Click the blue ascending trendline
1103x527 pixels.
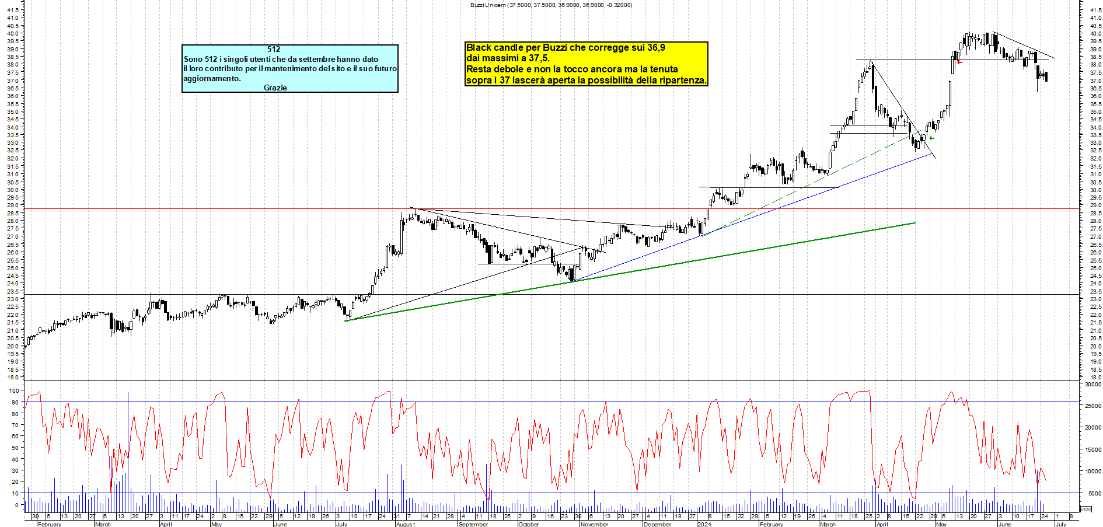(x=753, y=218)
